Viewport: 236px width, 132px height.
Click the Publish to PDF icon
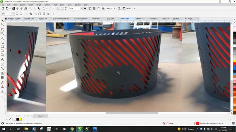(x=66, y=8)
